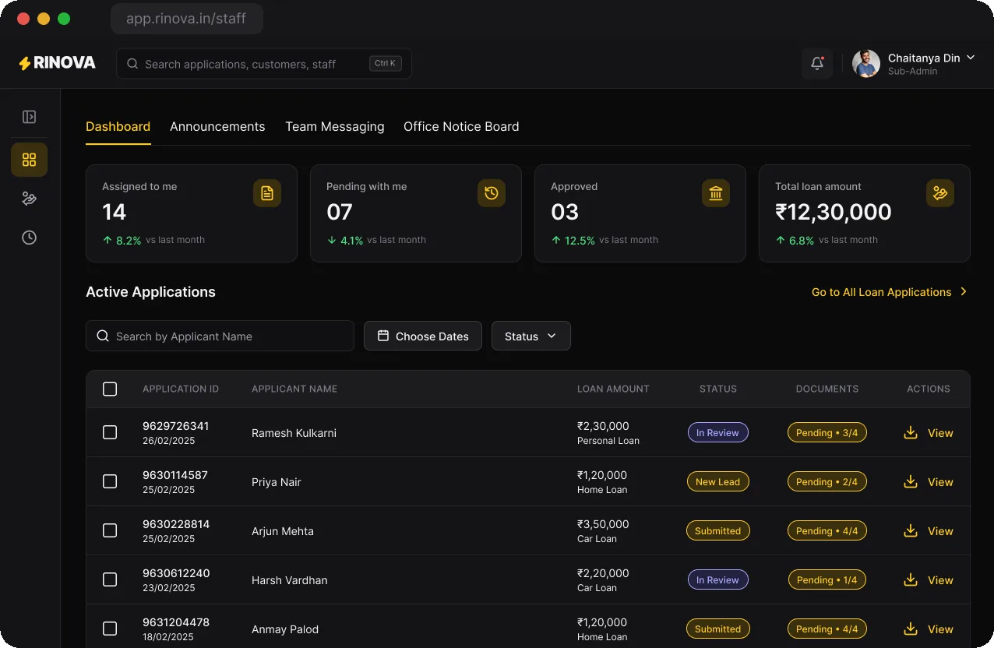Click Arjun Mehta's Pending • 4/4 badge
994x648 pixels.
point(827,530)
